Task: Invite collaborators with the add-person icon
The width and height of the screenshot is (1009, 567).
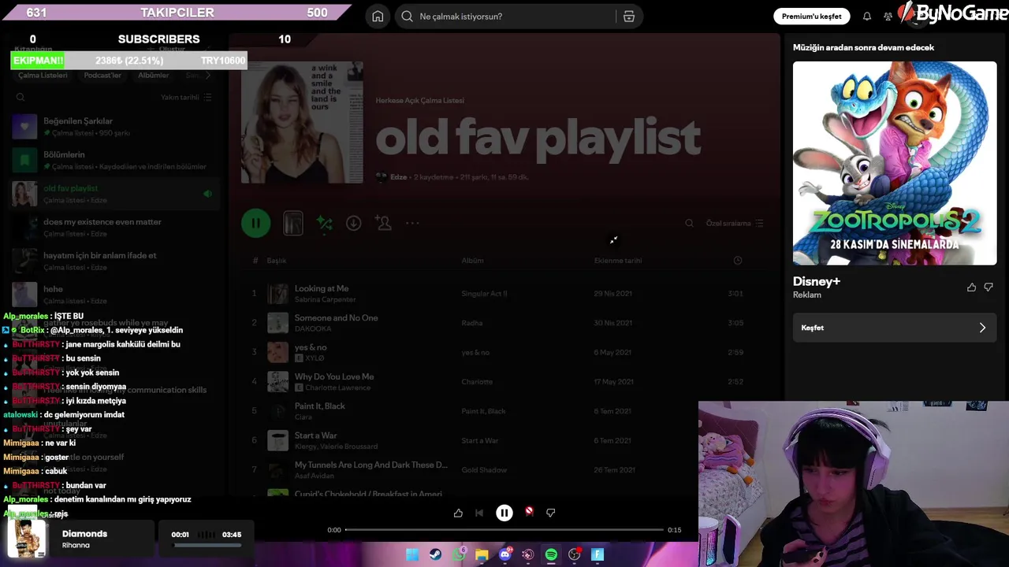Action: pos(384,223)
